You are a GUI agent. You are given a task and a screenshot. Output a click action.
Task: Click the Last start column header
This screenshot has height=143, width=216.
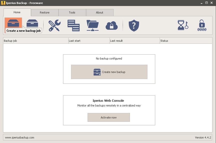[89, 41]
